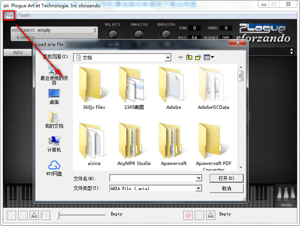
Task: Click the player eject/load button
Action: (x=34, y=216)
